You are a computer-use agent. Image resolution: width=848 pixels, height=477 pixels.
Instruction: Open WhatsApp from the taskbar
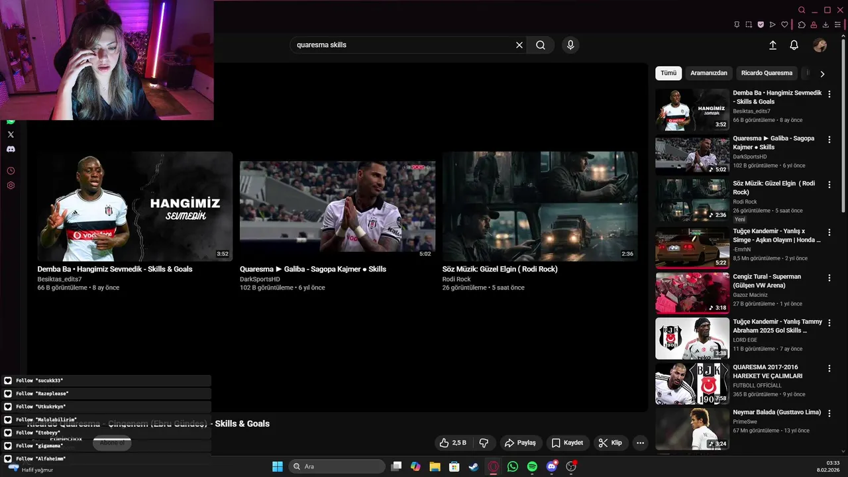click(x=513, y=466)
